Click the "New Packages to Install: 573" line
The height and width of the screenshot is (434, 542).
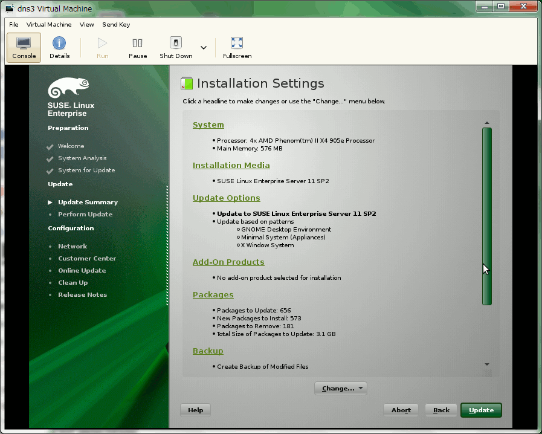[x=259, y=318]
